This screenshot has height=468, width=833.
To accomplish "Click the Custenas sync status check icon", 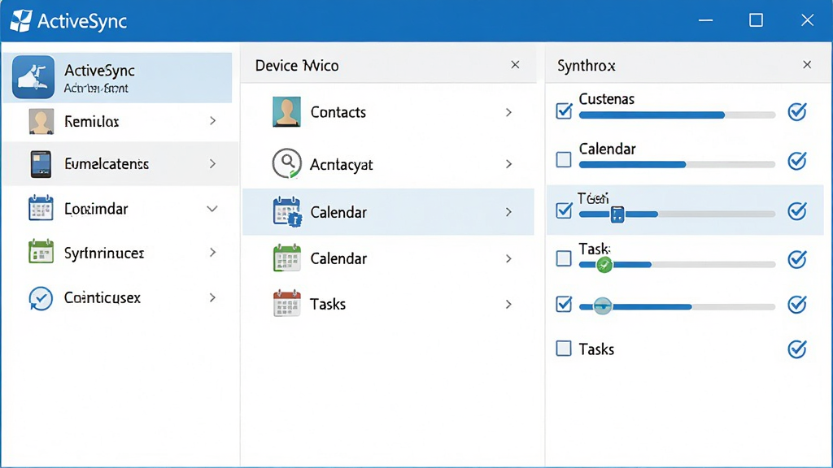I will (x=797, y=111).
